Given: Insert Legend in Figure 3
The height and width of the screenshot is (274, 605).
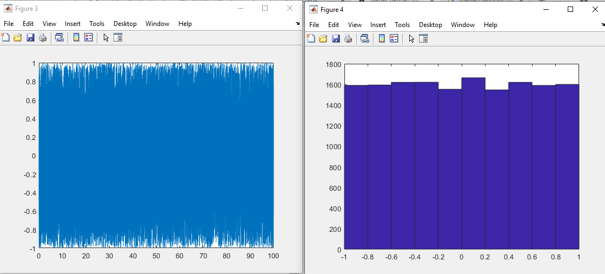Looking at the screenshot, I should [x=88, y=37].
